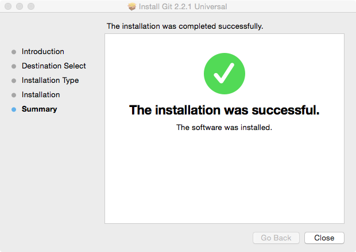Click the disabled Go Back button
Screen dimensions: 356x252
[x=276, y=238]
